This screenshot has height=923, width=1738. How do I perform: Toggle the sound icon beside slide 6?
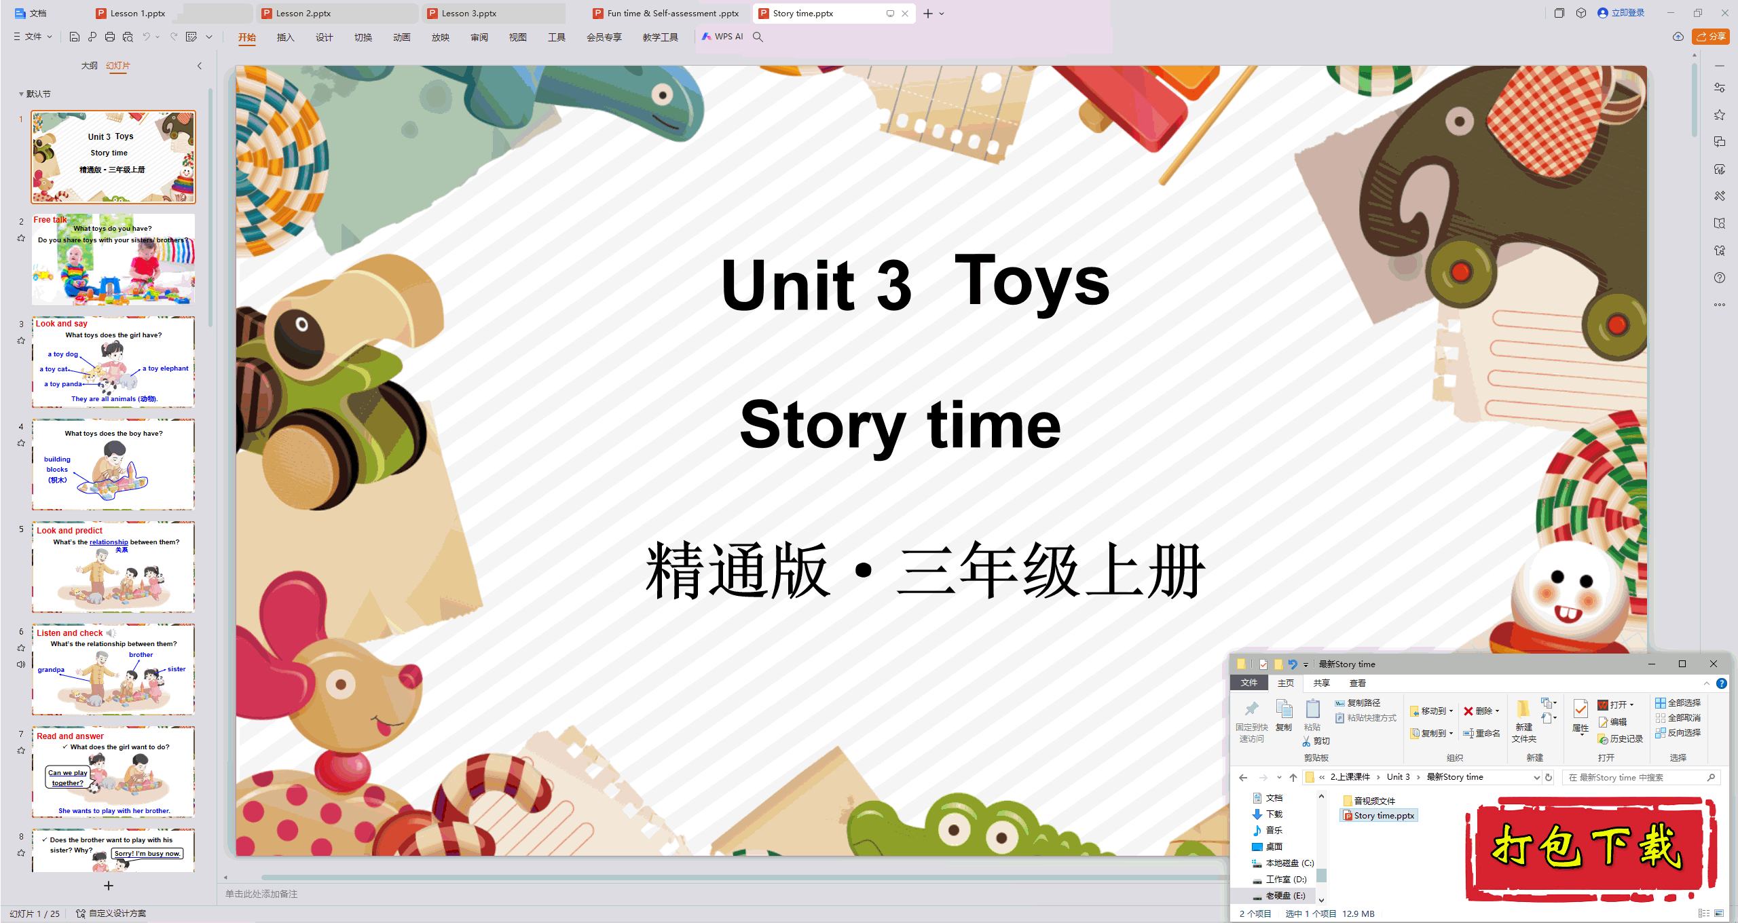point(21,664)
